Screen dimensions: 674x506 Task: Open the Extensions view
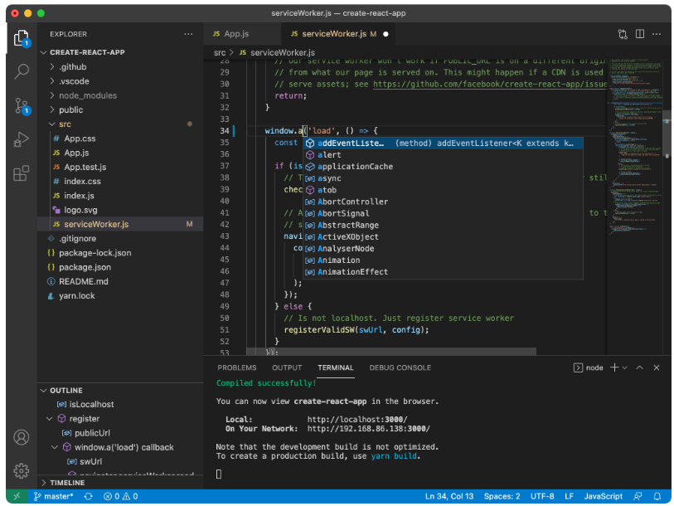click(x=22, y=172)
